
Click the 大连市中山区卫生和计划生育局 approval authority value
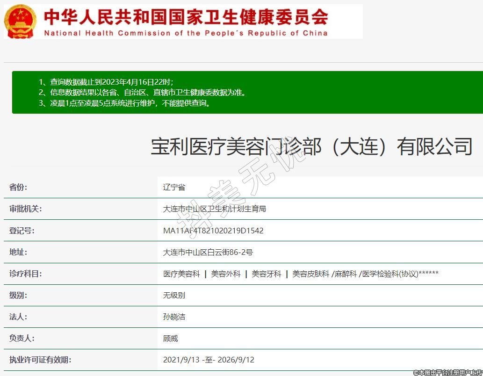(x=214, y=209)
